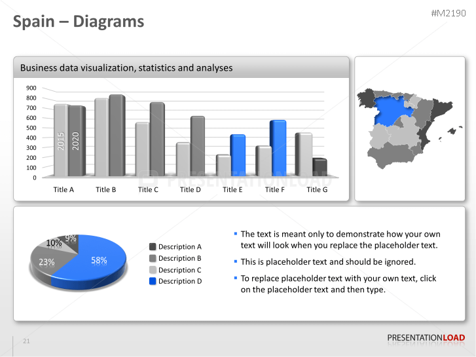Click the 'Business data visualization' chart header
The width and height of the screenshot is (476, 357).
[x=126, y=68]
